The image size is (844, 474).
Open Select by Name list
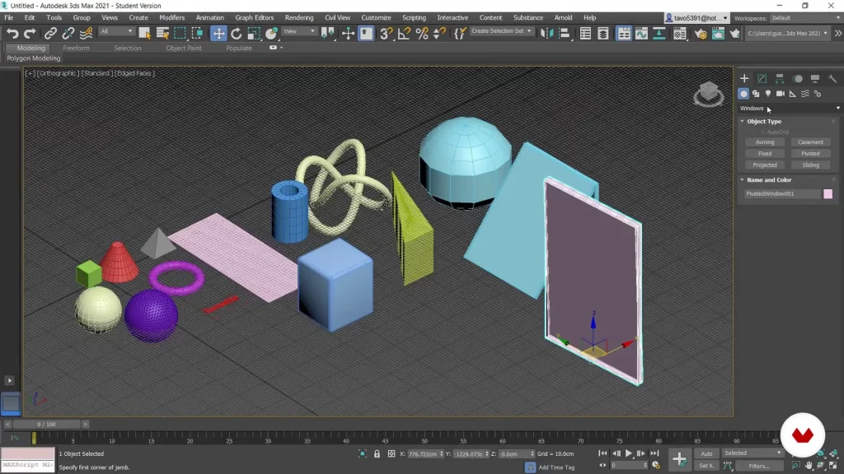(162, 33)
